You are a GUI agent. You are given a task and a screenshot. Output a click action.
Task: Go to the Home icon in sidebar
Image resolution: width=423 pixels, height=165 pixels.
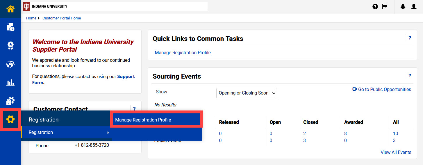(x=10, y=9)
